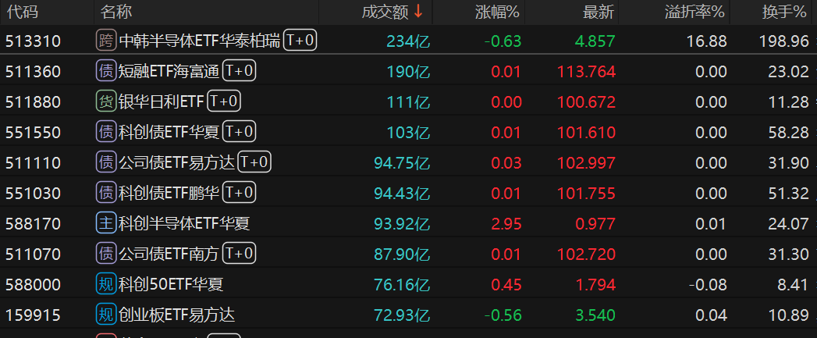Viewport: 817px width, 338px height.
Task: Click premium rate 16.88
Action: click(707, 41)
